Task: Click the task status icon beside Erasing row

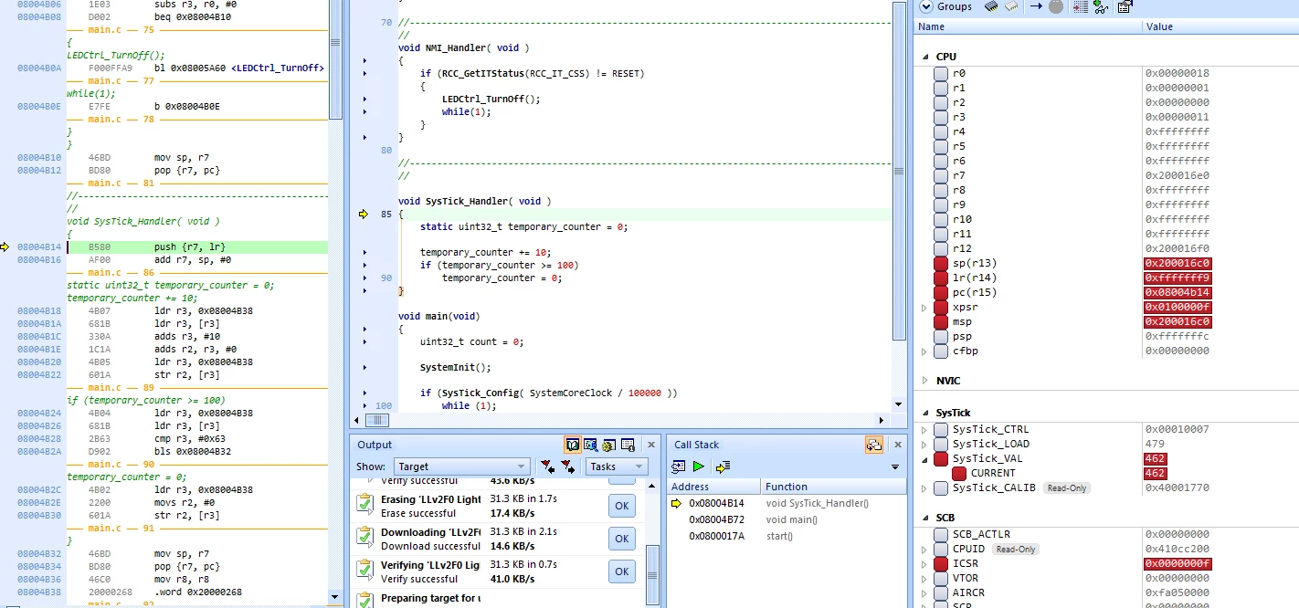Action: tap(364, 505)
